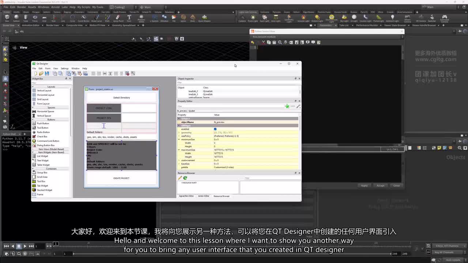Viewport: 468px width, 263px height.
Task: Select the Torus shelf tool
Action: [35, 18]
